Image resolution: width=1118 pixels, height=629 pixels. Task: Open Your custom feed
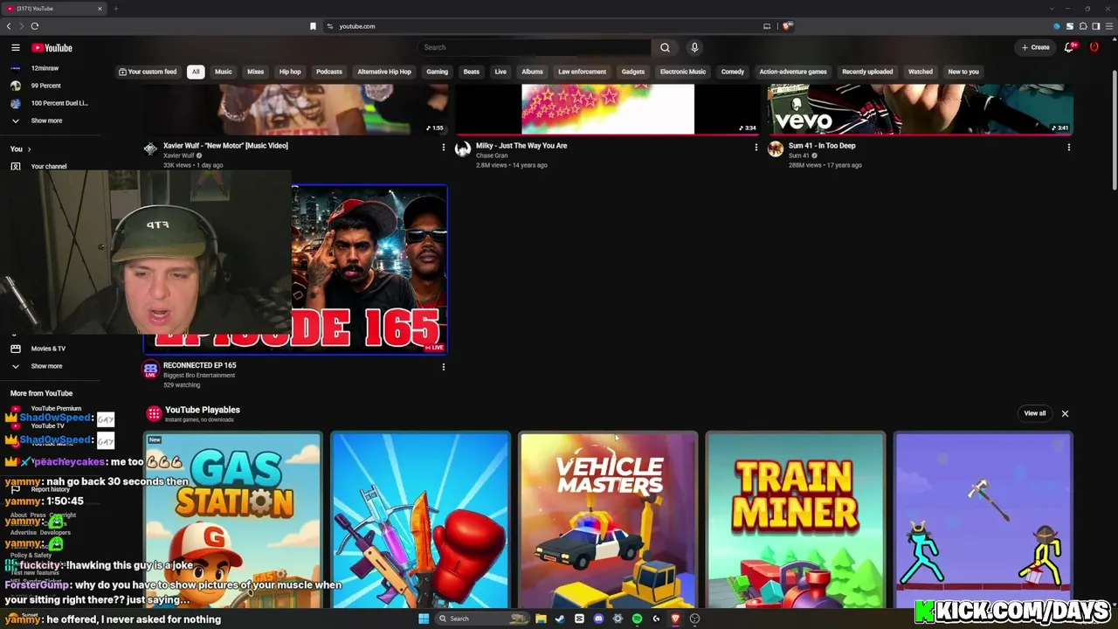pos(148,72)
